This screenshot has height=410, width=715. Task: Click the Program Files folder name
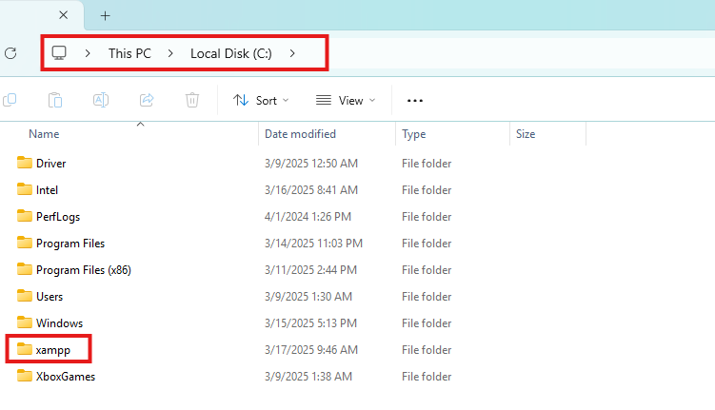coord(70,244)
